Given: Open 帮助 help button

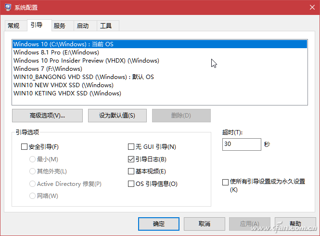Looking at the screenshot, I should (x=295, y=224).
